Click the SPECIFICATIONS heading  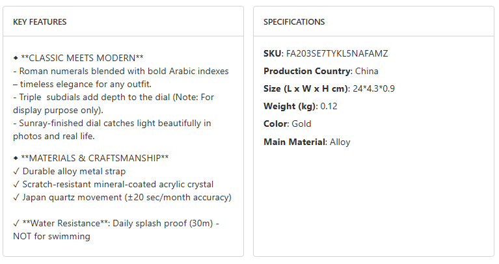coord(294,22)
